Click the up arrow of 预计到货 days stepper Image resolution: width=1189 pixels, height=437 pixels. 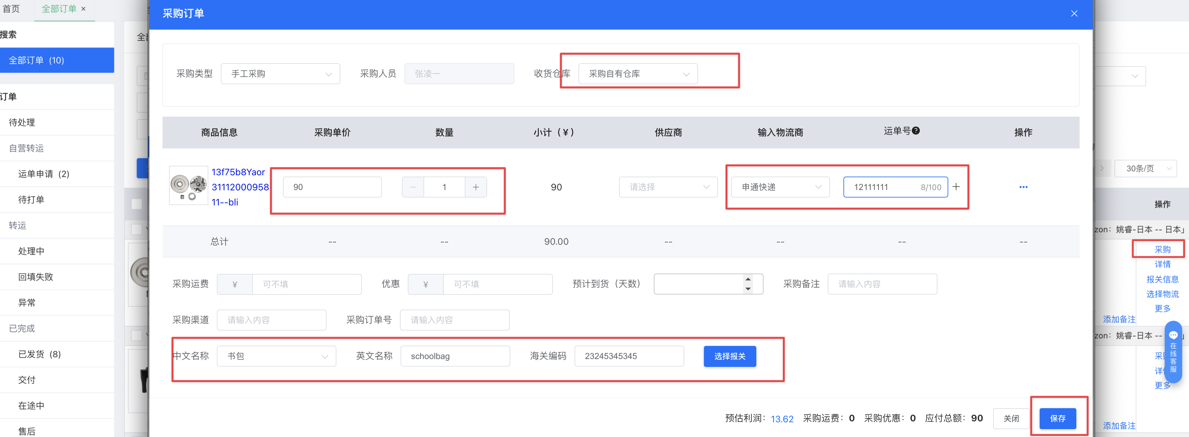[x=748, y=279]
